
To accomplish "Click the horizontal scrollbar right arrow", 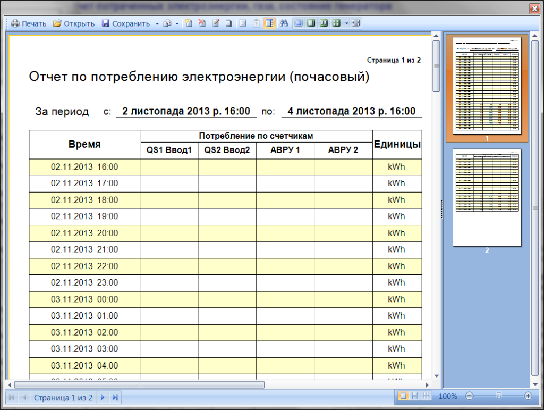I will pos(427,384).
